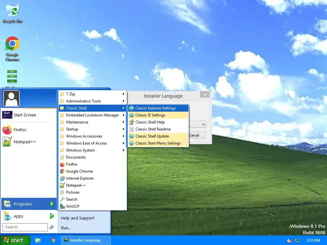
Task: Click the search magnifier icon
Action: coord(51,227)
